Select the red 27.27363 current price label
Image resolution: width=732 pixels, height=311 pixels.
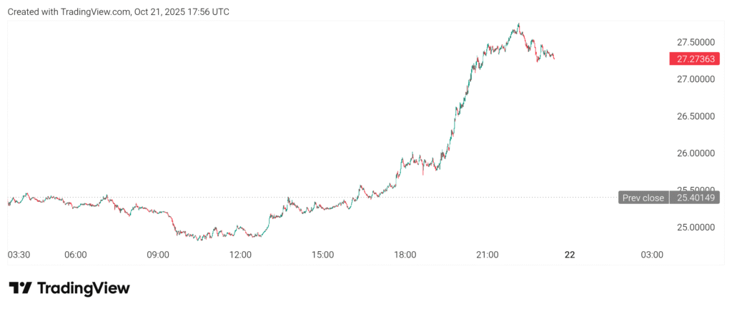click(x=694, y=59)
